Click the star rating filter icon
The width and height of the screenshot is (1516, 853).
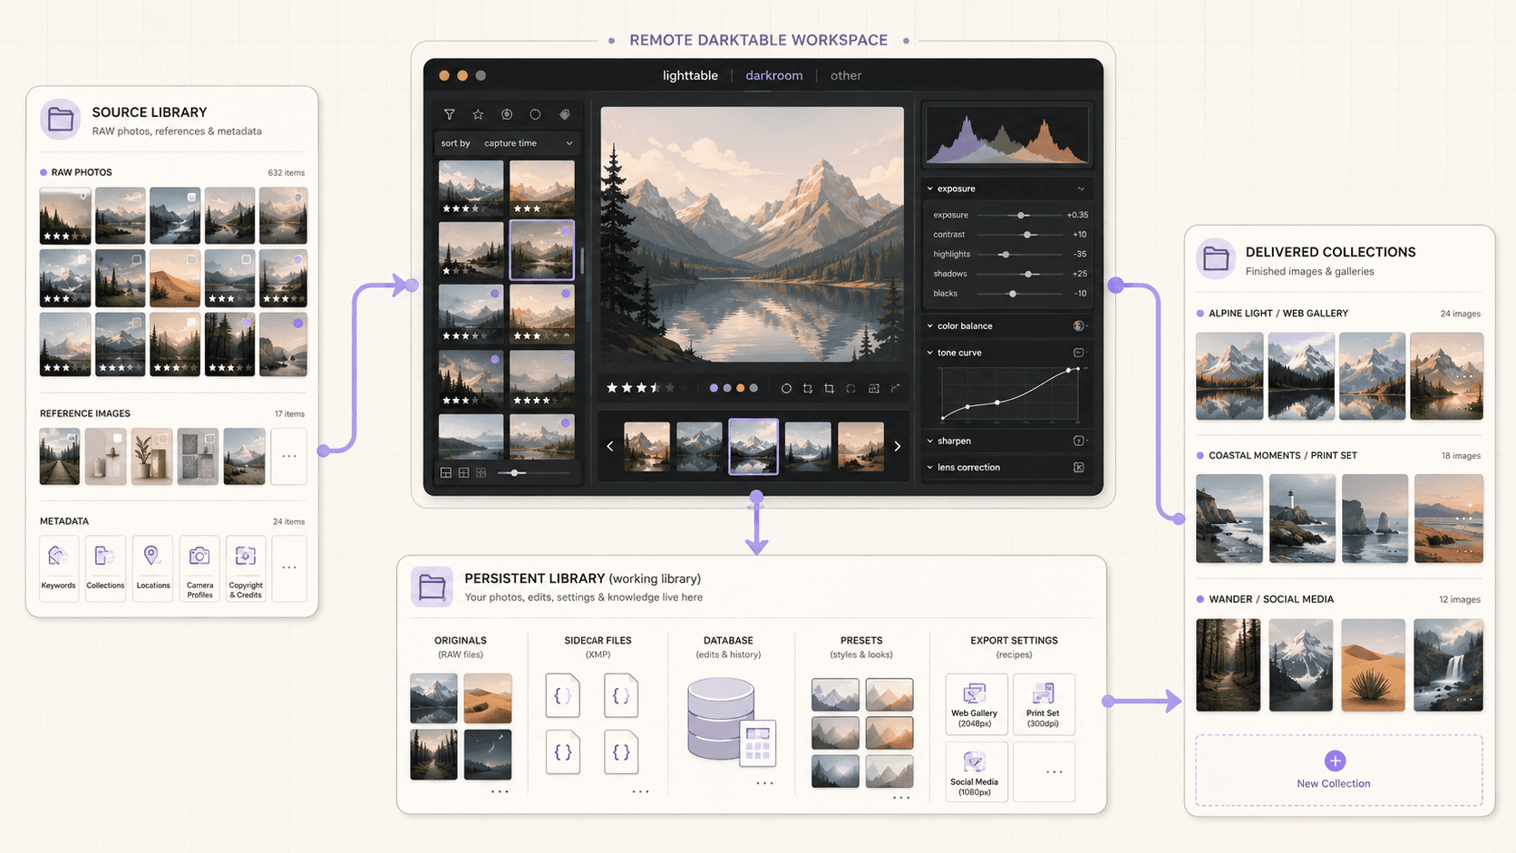pos(478,114)
